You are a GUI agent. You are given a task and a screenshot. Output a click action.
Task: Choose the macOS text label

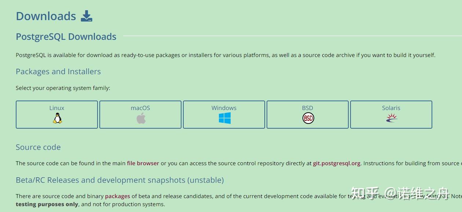[x=140, y=108]
